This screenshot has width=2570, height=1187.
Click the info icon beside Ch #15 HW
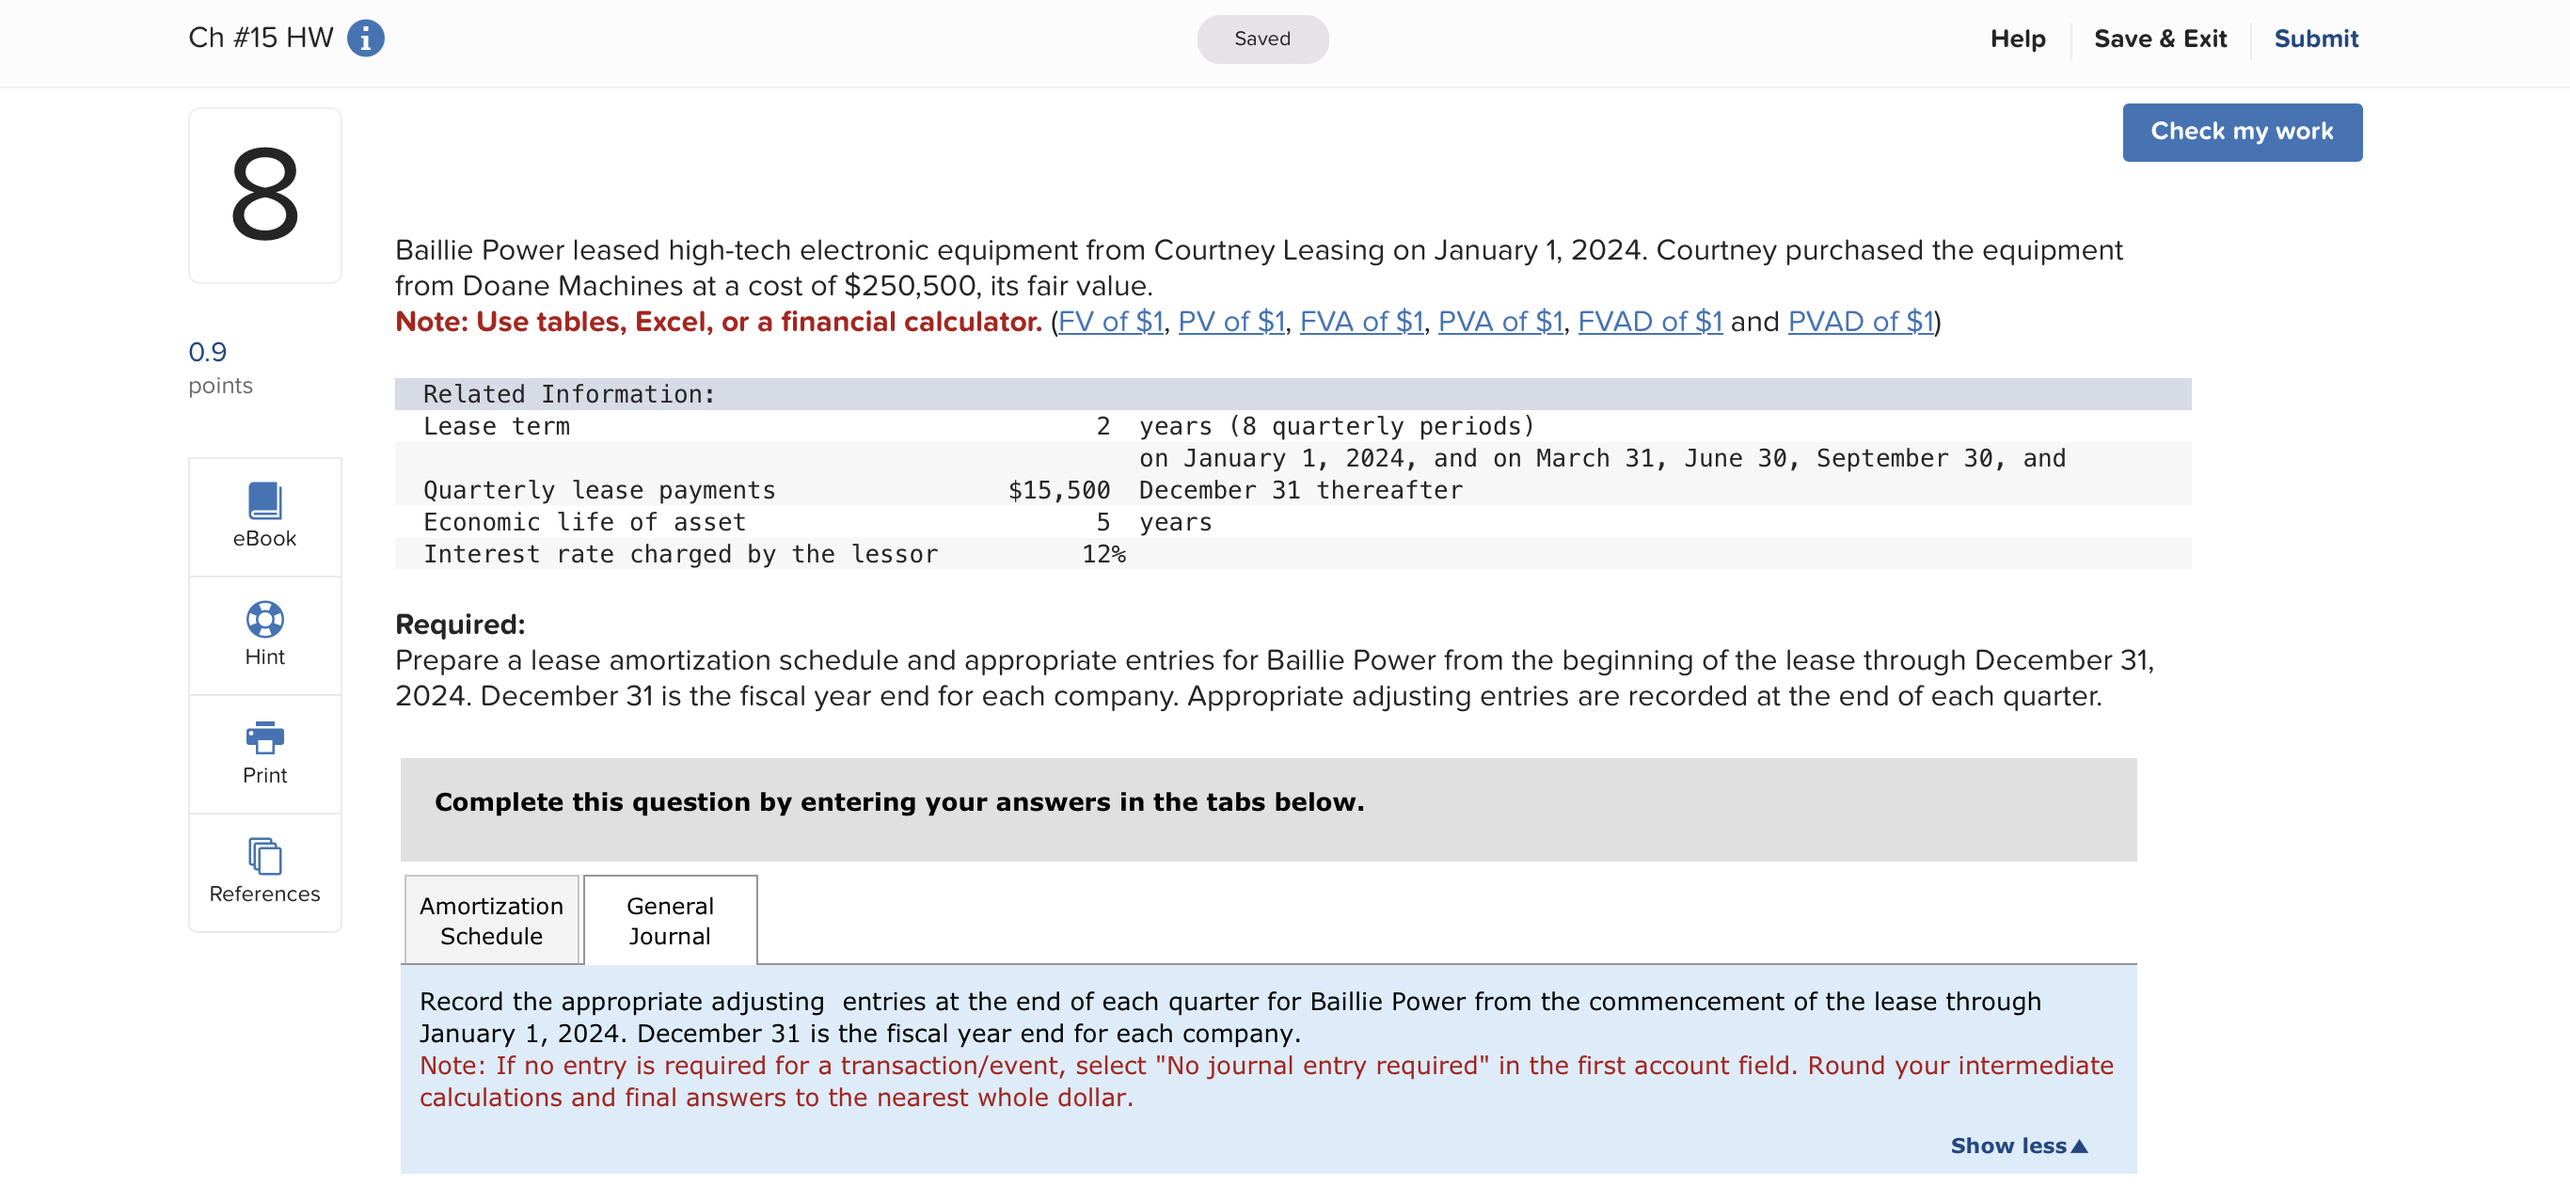click(365, 39)
